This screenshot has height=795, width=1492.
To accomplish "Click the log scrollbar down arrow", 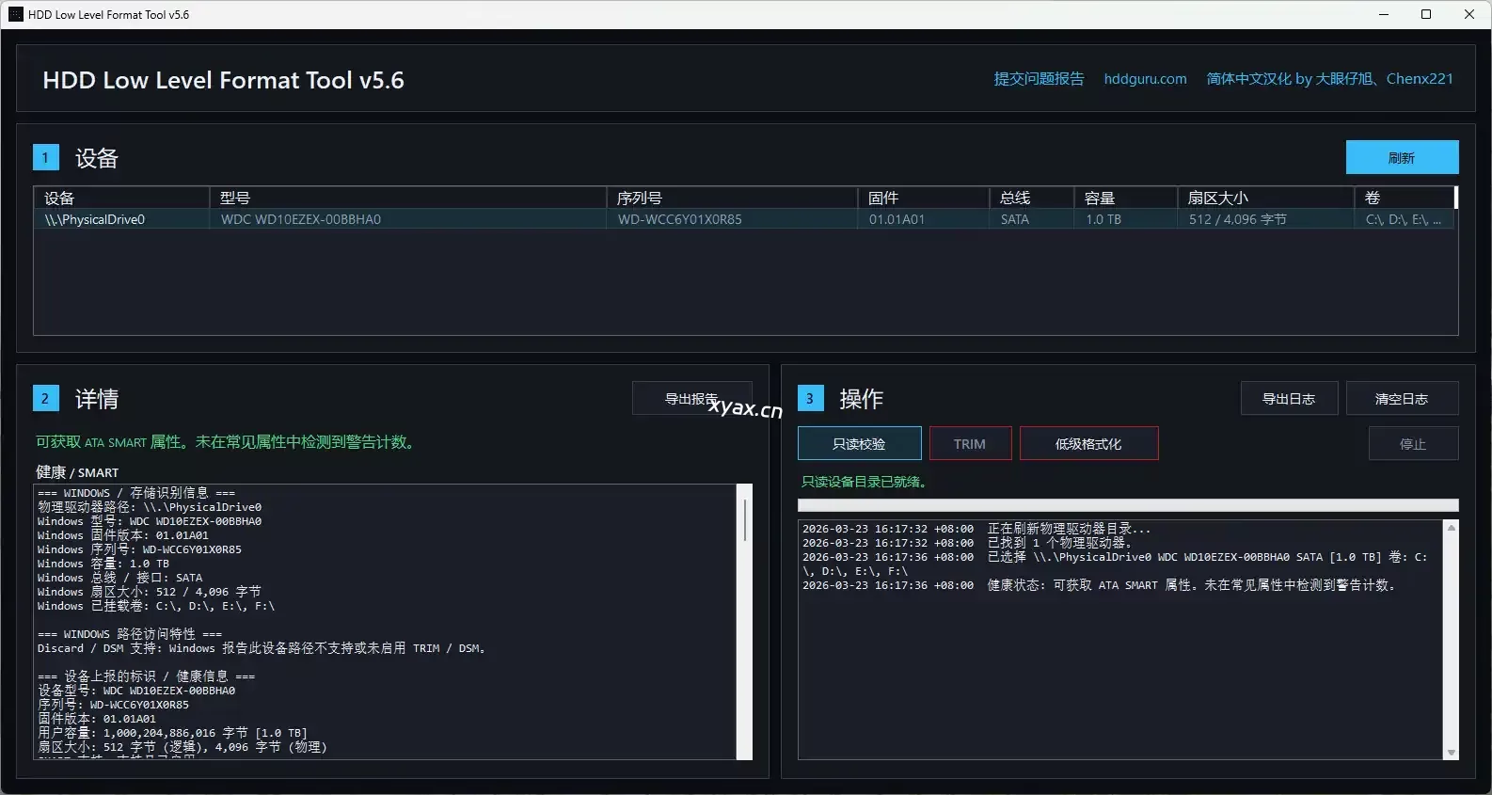I will (1451, 753).
